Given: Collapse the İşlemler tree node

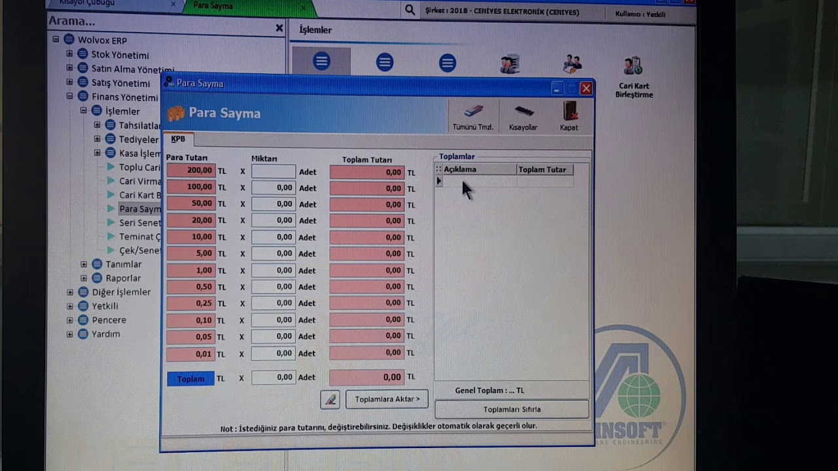Looking at the screenshot, I should (x=84, y=111).
